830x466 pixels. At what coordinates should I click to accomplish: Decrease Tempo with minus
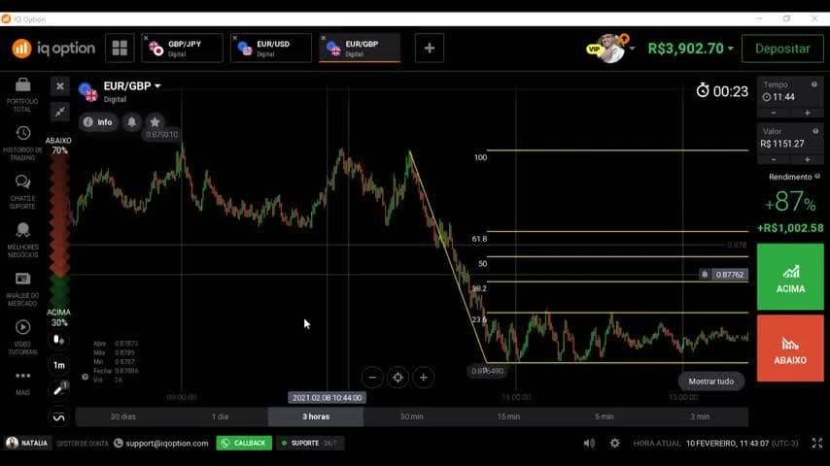click(774, 114)
